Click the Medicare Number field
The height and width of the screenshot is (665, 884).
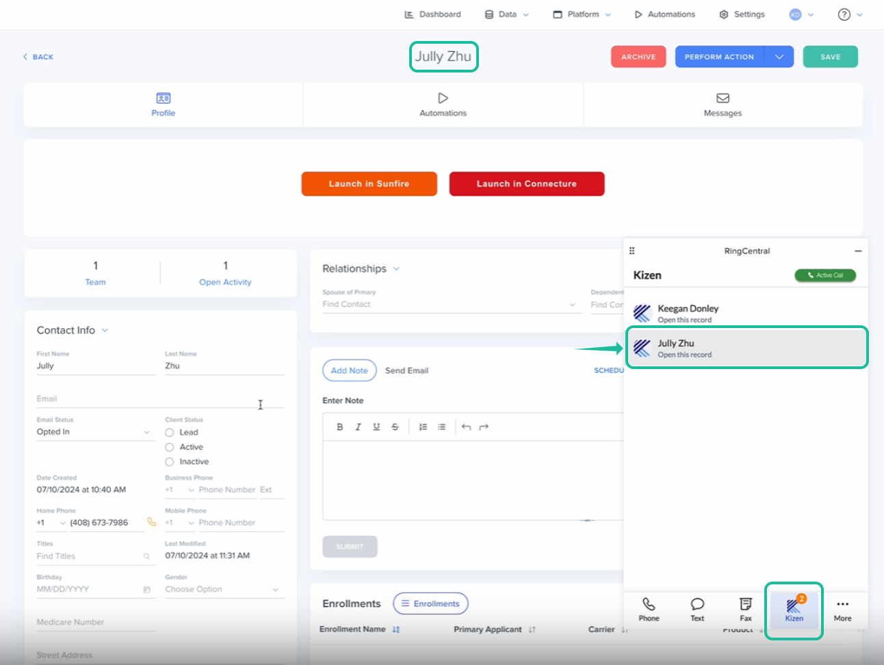coord(96,623)
